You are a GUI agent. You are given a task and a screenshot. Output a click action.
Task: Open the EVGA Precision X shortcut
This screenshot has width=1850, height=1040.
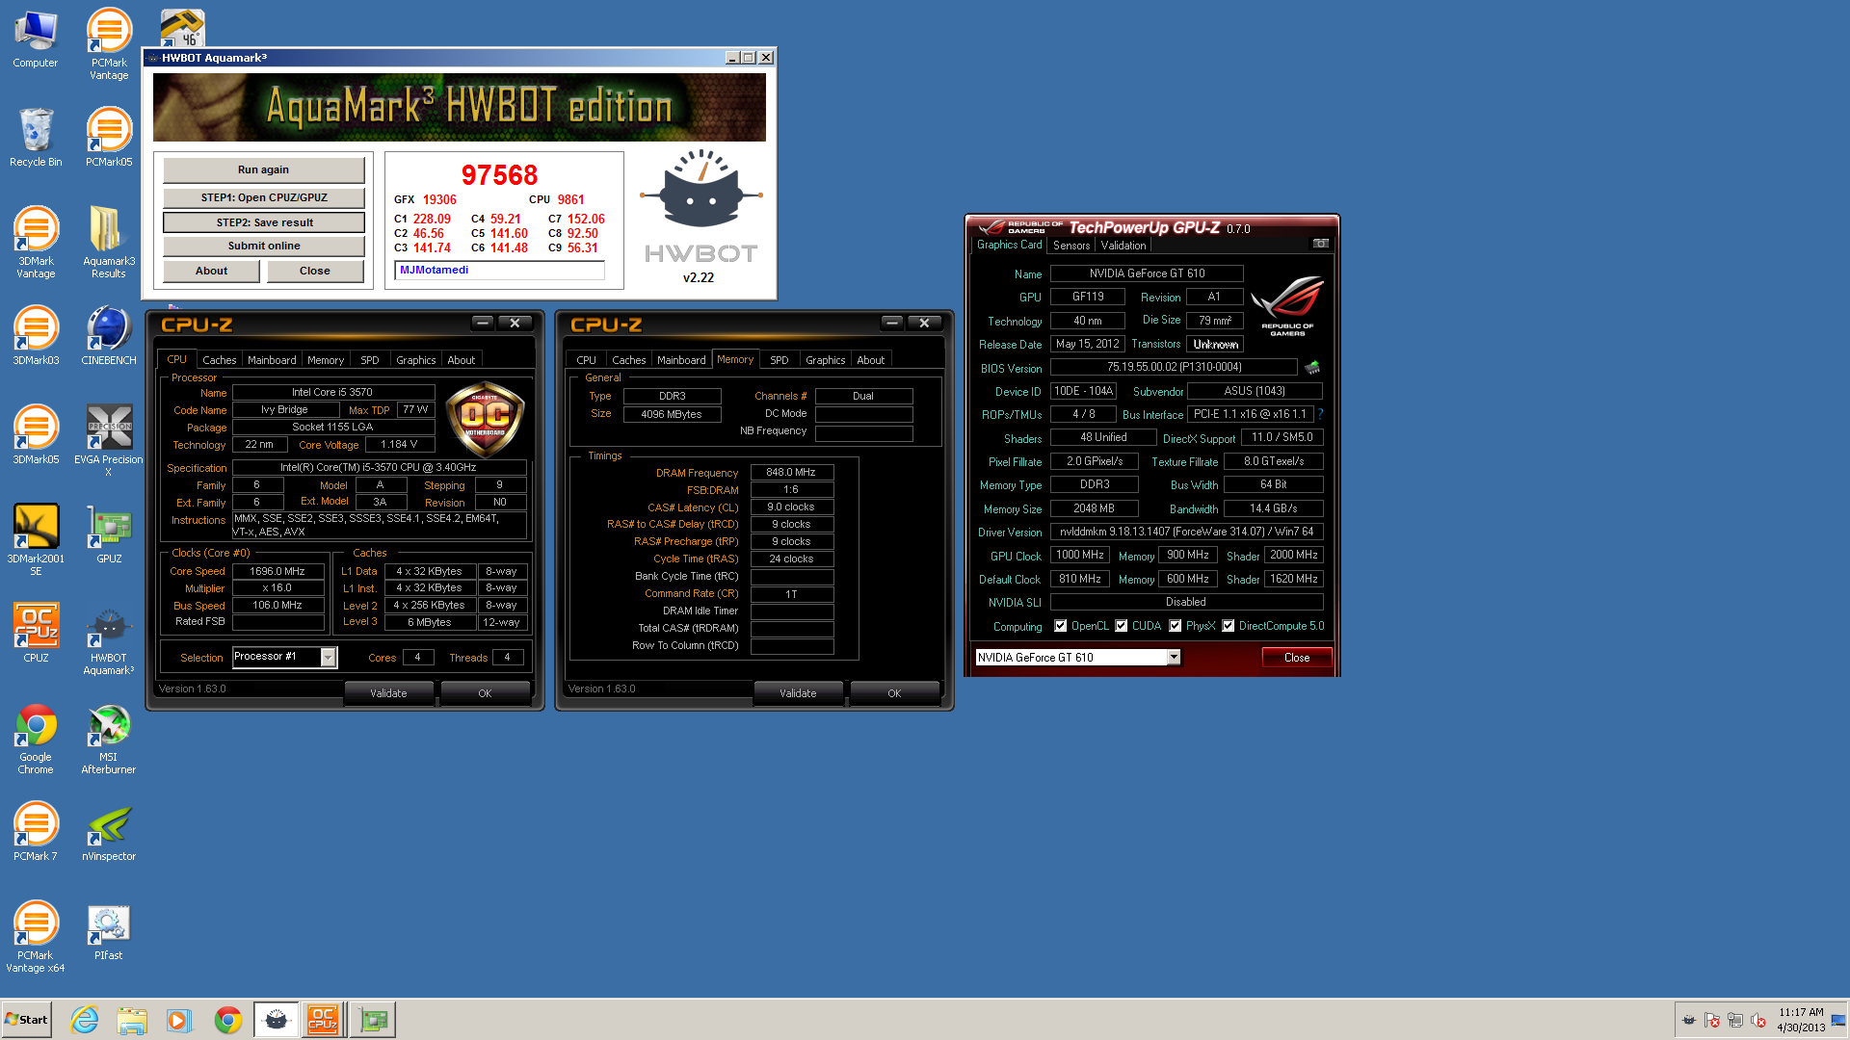tap(109, 441)
